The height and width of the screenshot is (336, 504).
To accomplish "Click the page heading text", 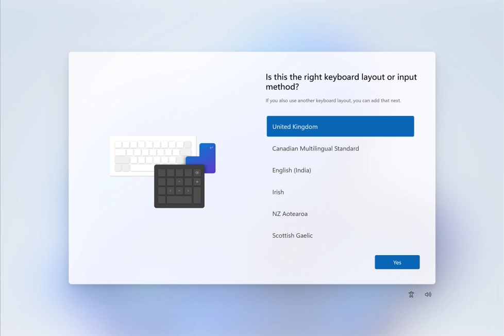I will (x=340, y=81).
